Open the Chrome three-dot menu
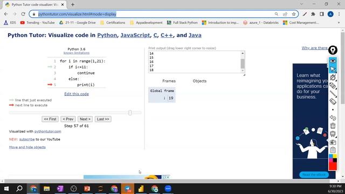345x194 pixels. coord(339,14)
